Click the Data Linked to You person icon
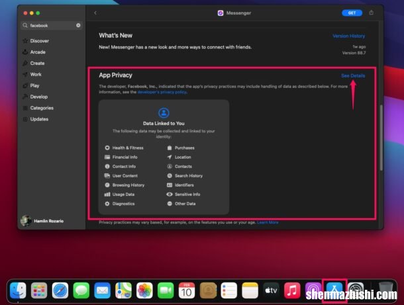Image resolution: width=404 pixels, height=305 pixels. click(x=164, y=112)
